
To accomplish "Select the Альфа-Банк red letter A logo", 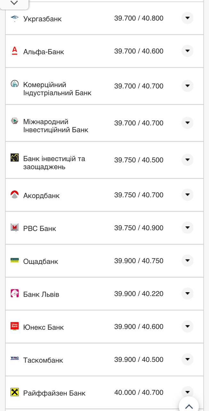I will click(14, 51).
